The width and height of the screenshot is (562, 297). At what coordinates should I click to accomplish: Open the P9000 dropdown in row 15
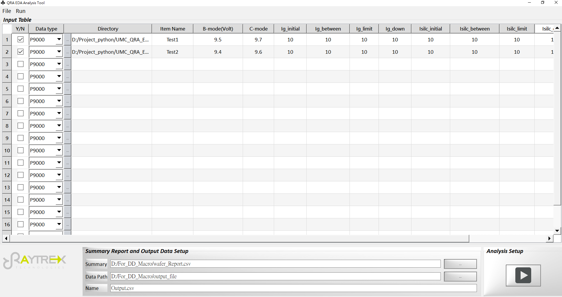click(x=59, y=212)
